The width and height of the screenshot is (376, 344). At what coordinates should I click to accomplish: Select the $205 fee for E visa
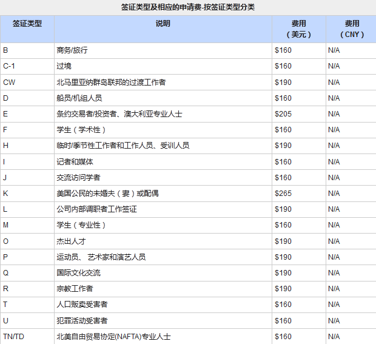tap(283, 114)
